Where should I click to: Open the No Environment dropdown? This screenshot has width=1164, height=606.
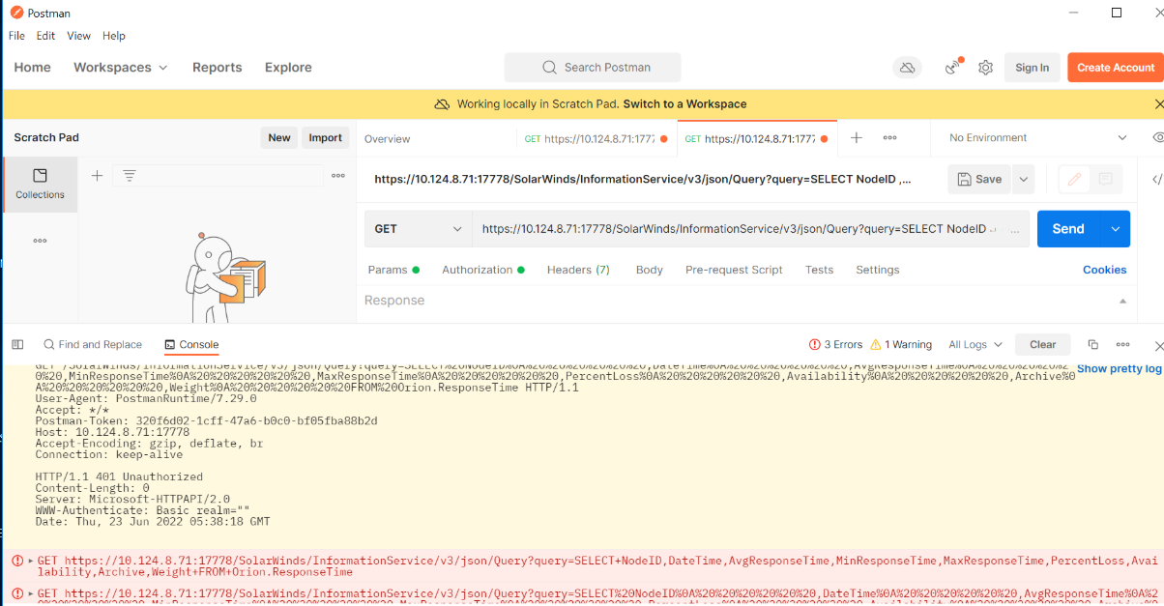click(x=1037, y=138)
